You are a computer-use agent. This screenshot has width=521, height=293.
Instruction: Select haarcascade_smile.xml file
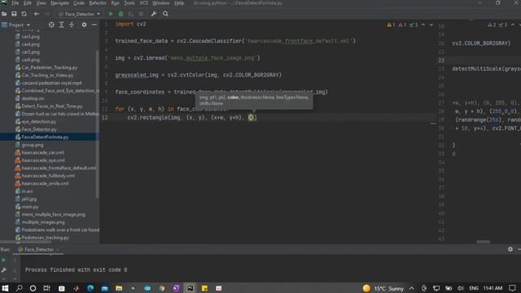click(45, 183)
